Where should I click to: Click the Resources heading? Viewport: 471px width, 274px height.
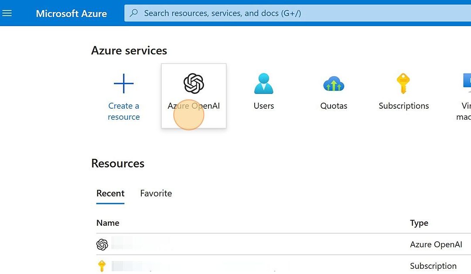pos(118,163)
